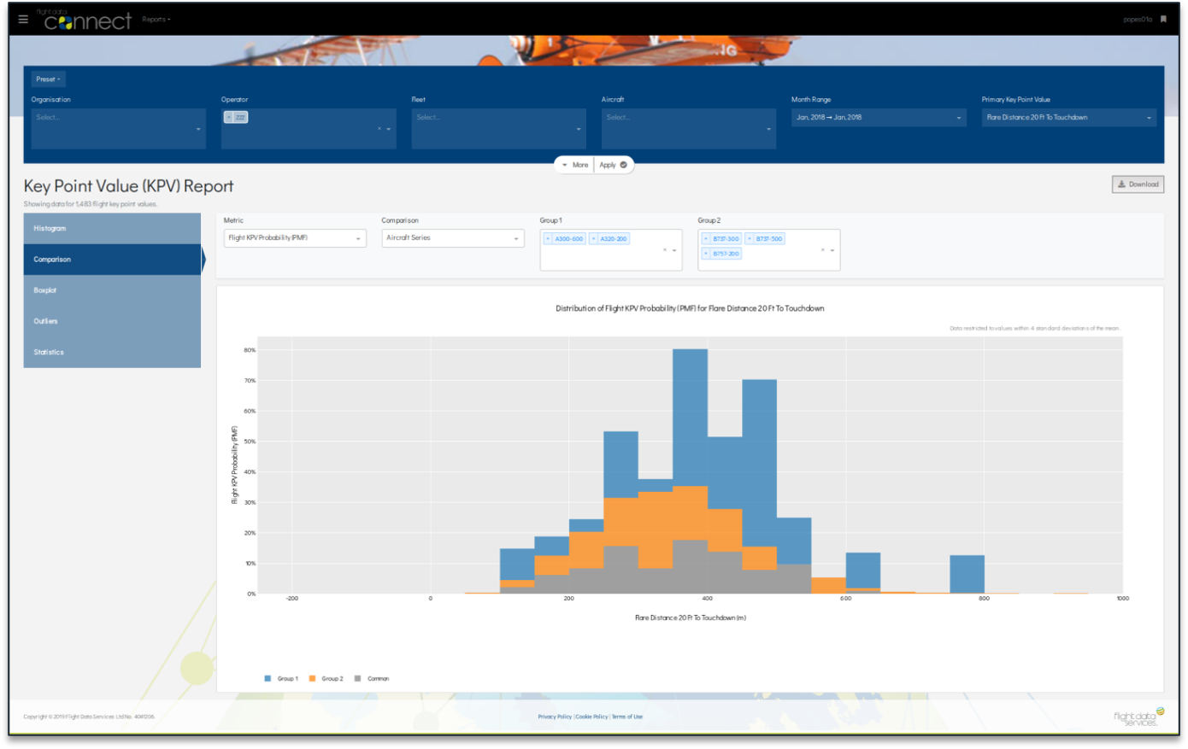Toggle Group 2 legend series visibility
1188x749 pixels.
tap(326, 679)
